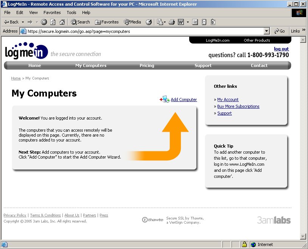The image size is (308, 249).
Task: Expand the Back button history dropdown arrow
Action: [23, 22]
